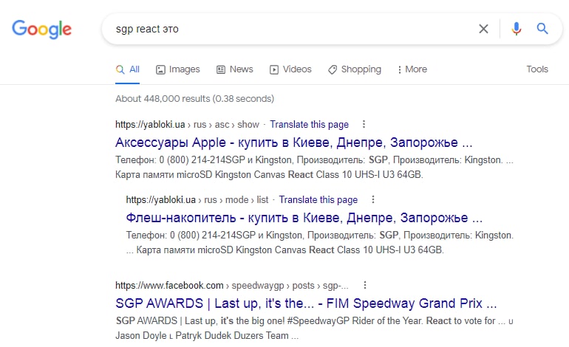Switch to the Shopping tab
The image size is (569, 347).
[x=355, y=69]
